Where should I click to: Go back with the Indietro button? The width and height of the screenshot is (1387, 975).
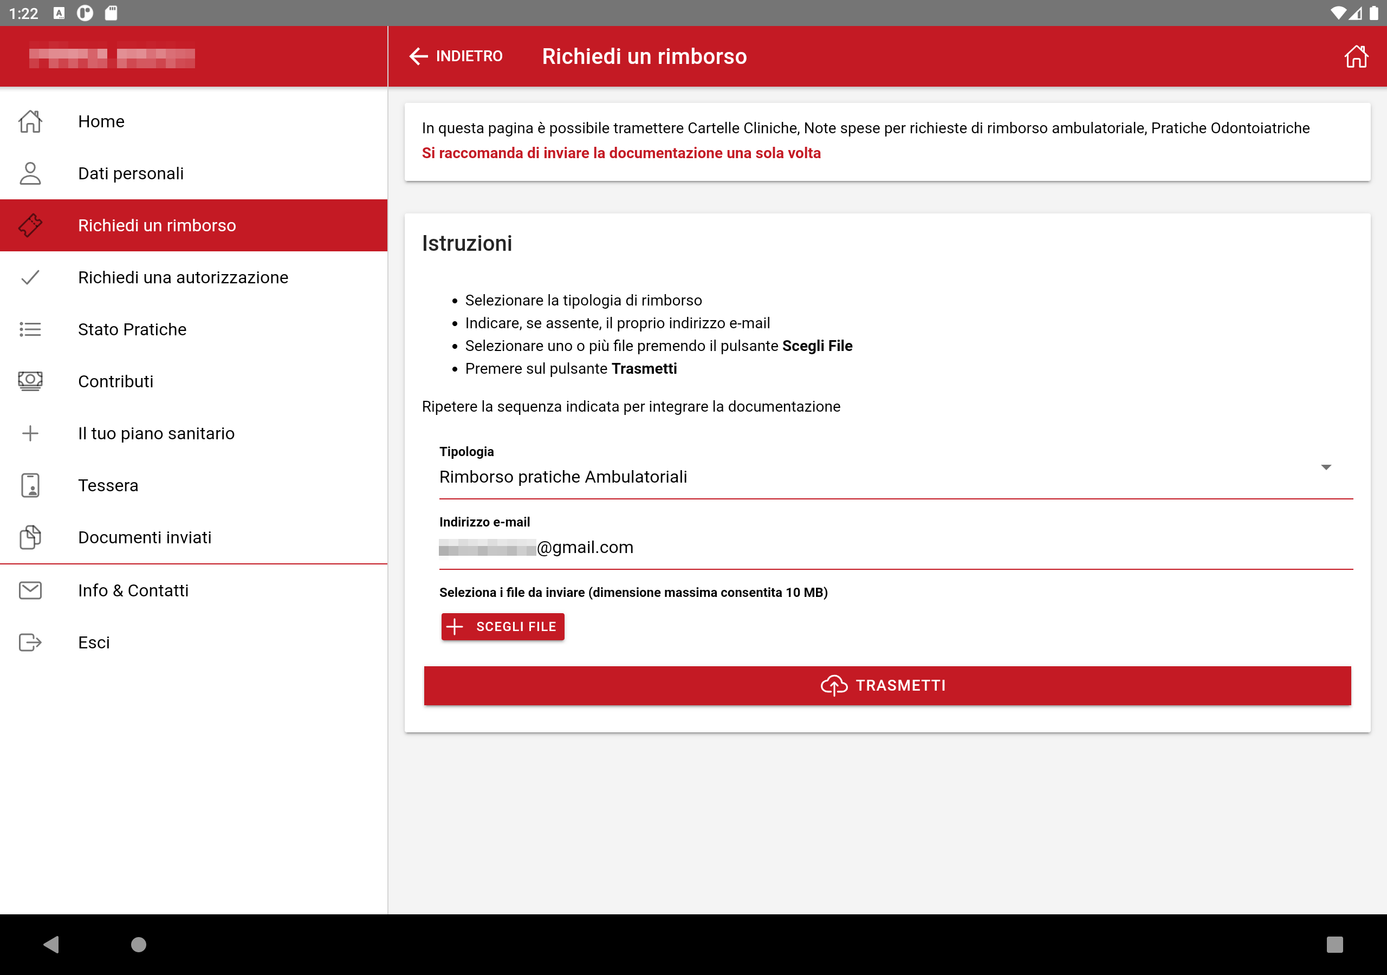[x=456, y=56]
